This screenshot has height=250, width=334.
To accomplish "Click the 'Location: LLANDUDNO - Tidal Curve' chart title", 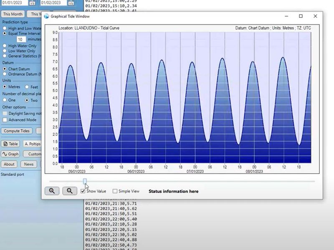I will tap(89, 28).
